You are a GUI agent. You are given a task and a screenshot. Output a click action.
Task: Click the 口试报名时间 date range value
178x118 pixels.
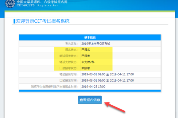coord(108,80)
